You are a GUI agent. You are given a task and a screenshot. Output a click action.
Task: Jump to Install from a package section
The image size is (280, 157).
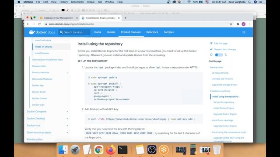tap(222, 120)
